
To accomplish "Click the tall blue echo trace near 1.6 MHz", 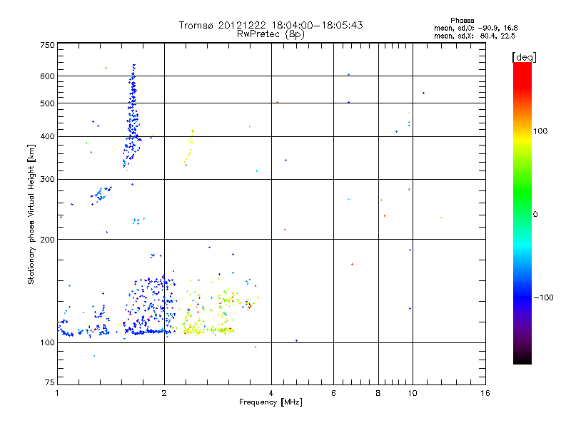I will 132,116.
